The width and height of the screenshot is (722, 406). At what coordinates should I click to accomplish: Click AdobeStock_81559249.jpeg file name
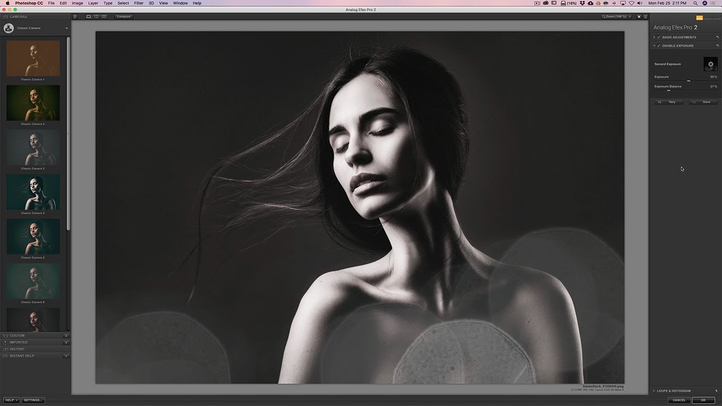pyautogui.click(x=603, y=386)
